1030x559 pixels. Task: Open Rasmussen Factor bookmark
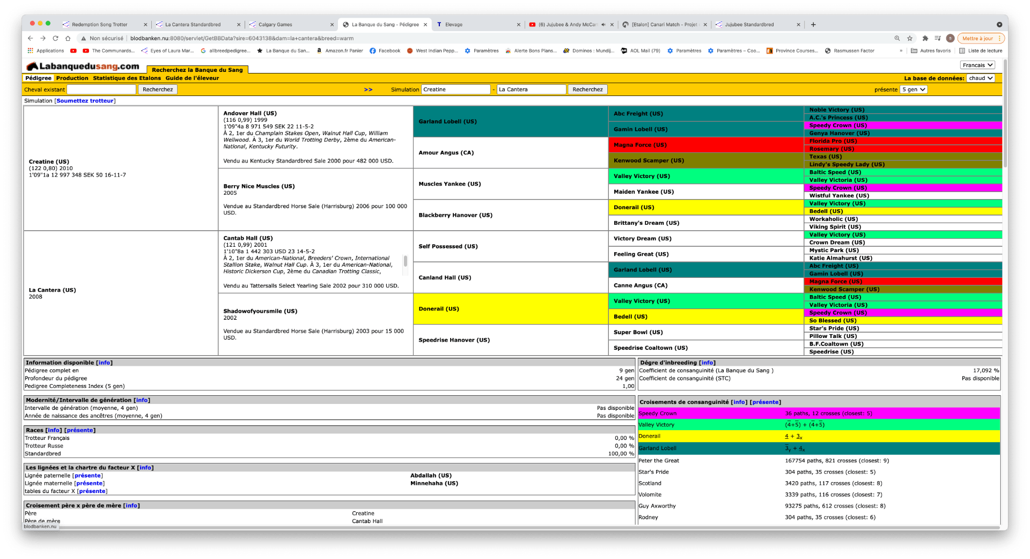850,50
